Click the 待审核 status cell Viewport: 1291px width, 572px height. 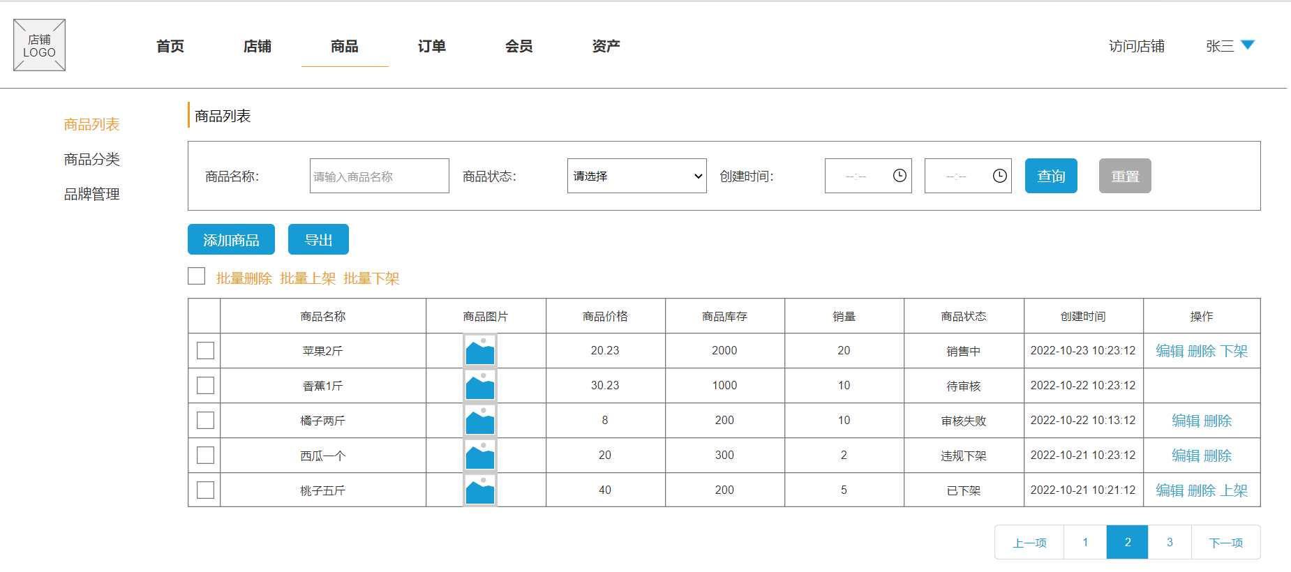coord(964,386)
